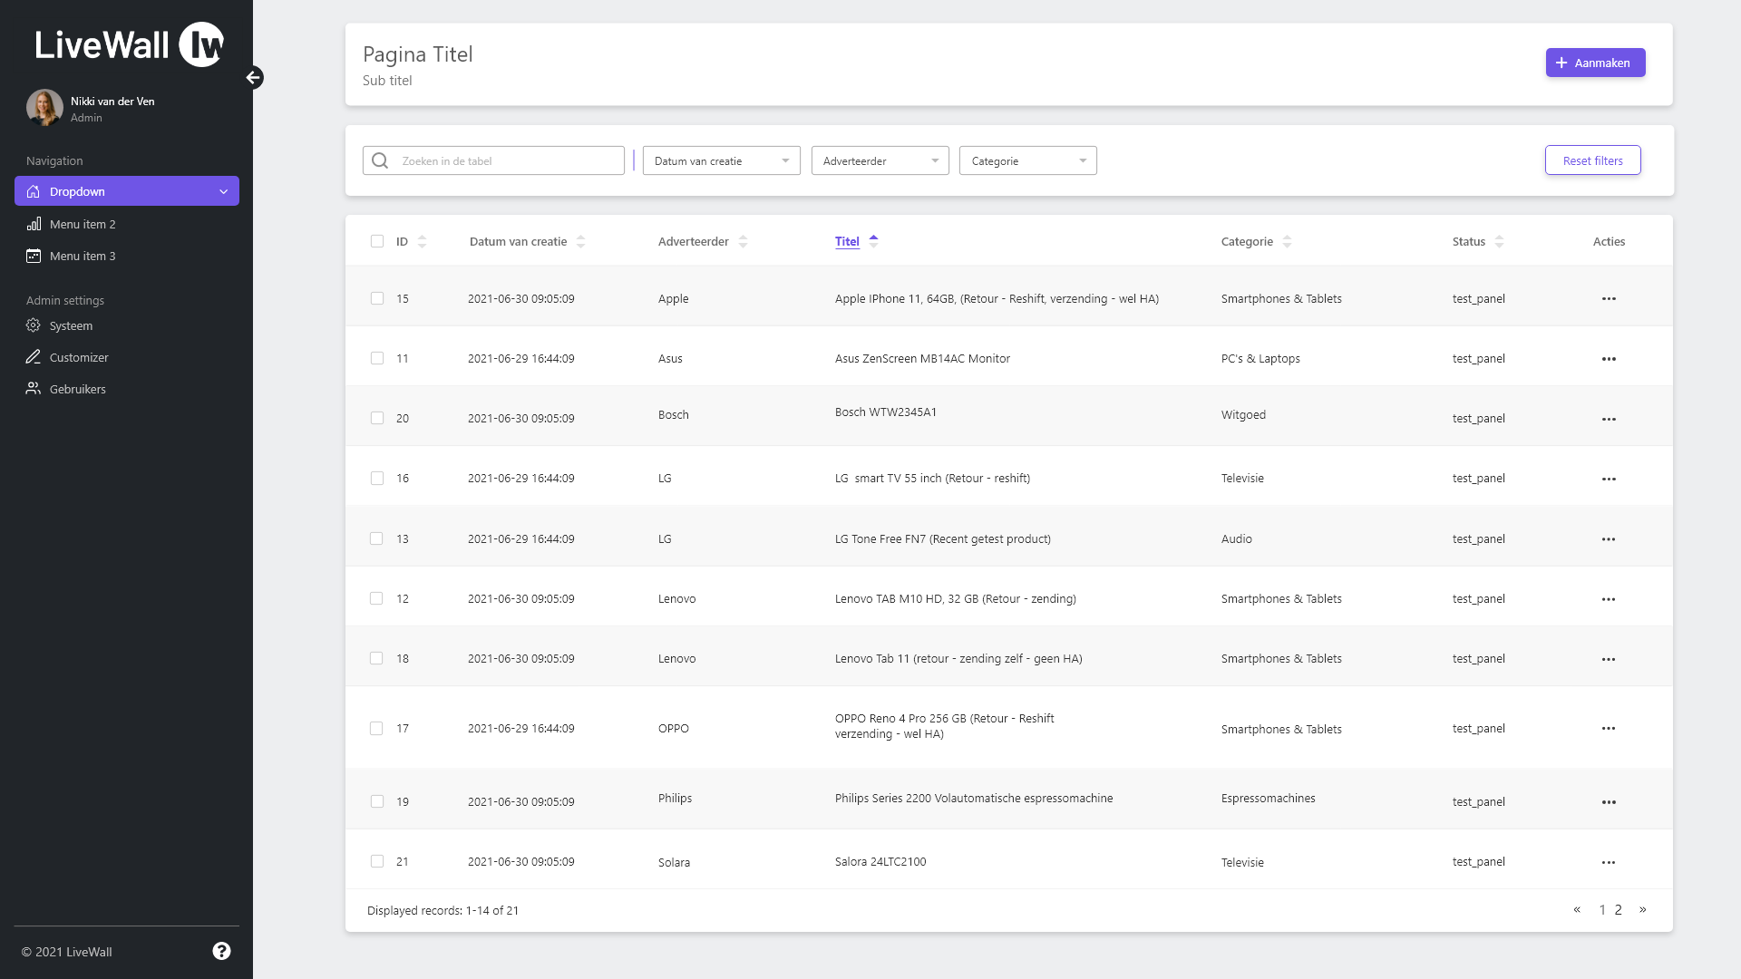Click the Customizer pencil icon
The image size is (1741, 979).
(34, 357)
